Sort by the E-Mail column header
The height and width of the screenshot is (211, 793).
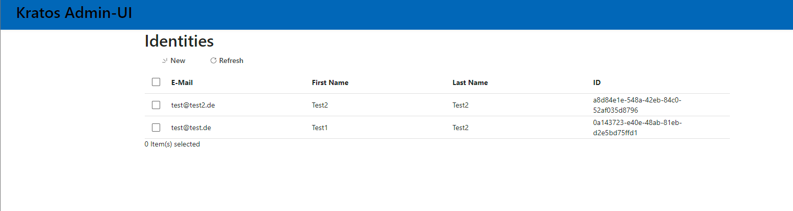[x=182, y=82]
